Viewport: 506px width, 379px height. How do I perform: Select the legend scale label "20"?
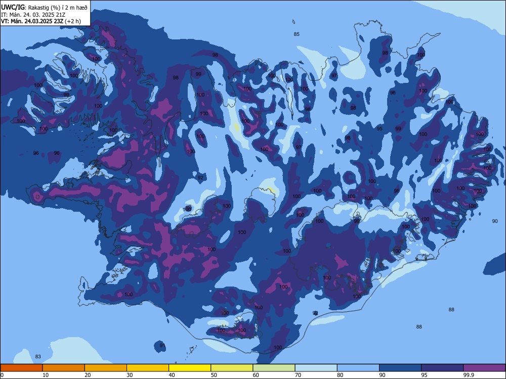pos(88,375)
